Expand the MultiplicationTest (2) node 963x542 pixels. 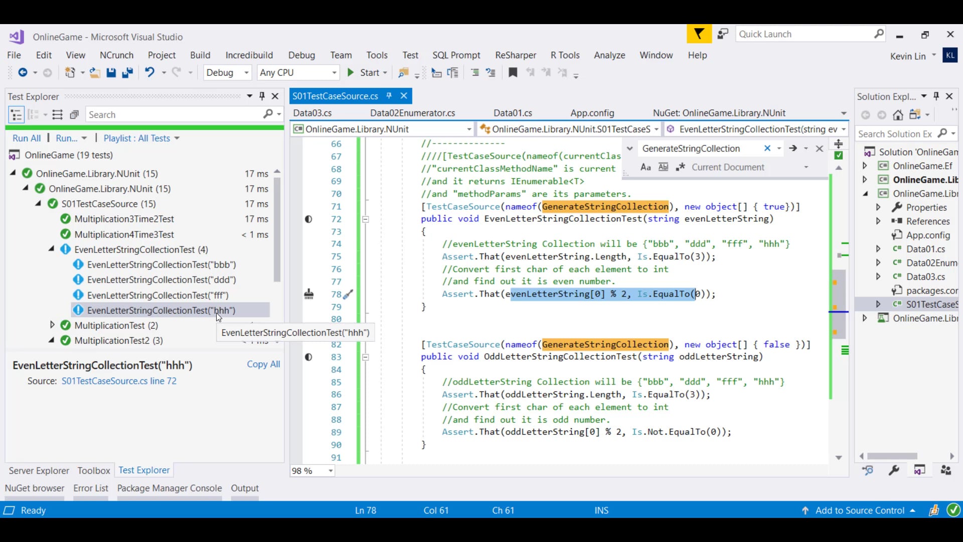[x=52, y=325]
